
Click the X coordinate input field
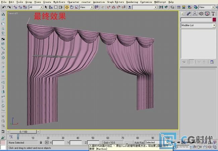click(58, 143)
